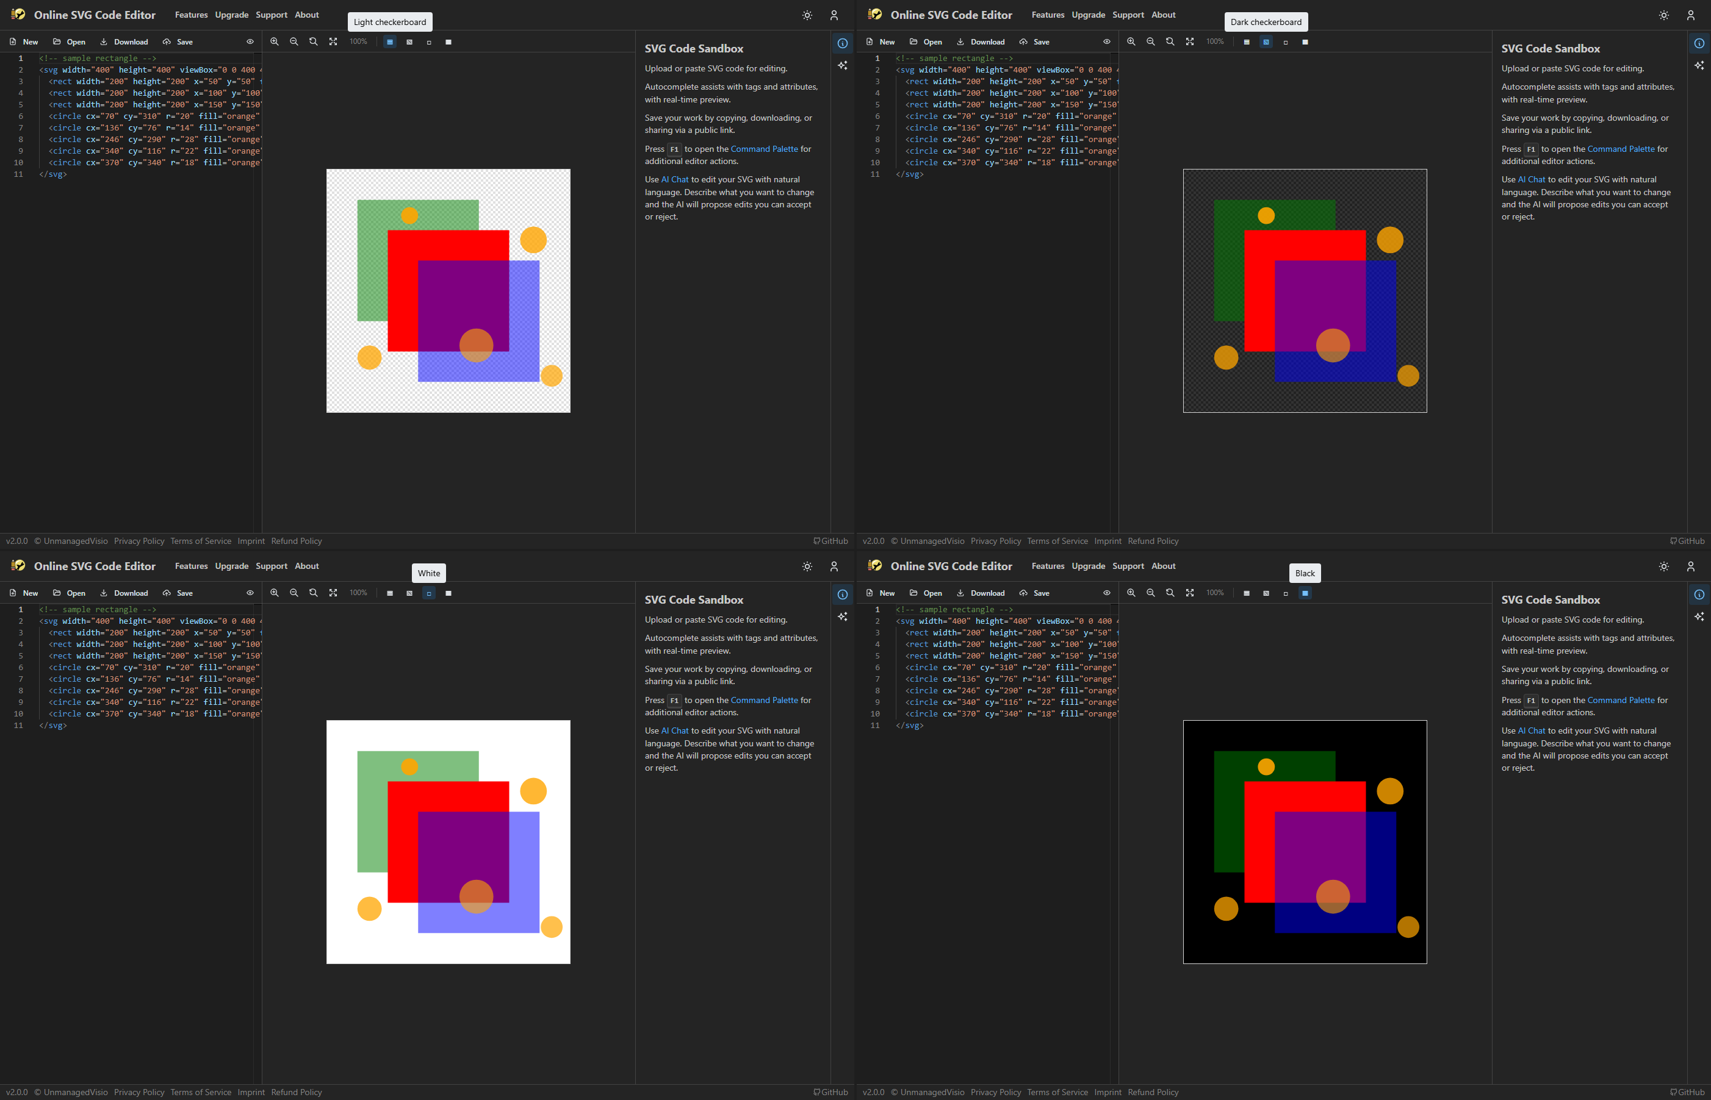Click the GitHub link in the footer
The image size is (1711, 1100).
click(830, 541)
